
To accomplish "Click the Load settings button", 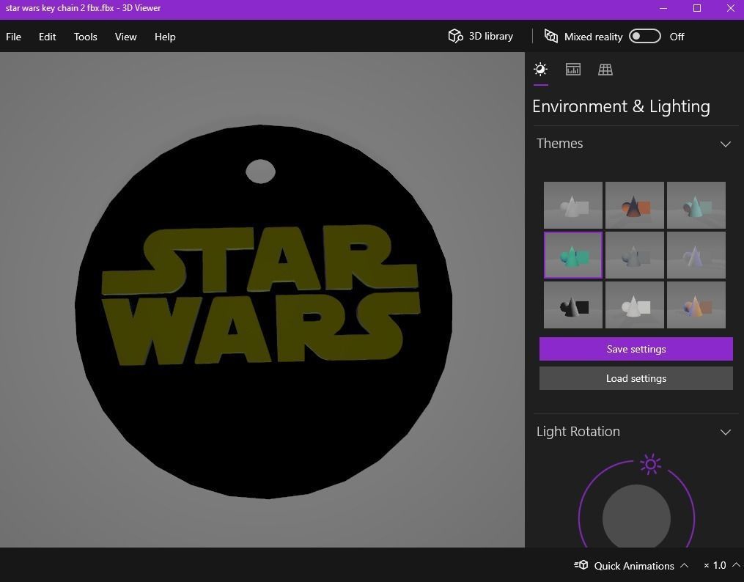I will click(x=636, y=378).
